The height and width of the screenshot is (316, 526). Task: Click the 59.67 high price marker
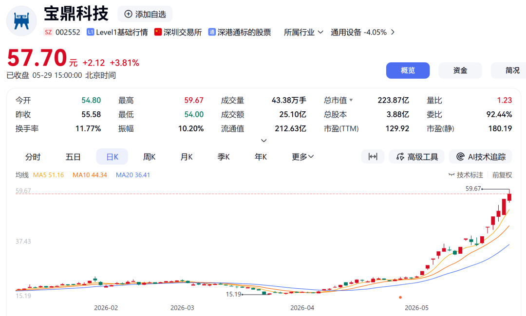click(473, 189)
